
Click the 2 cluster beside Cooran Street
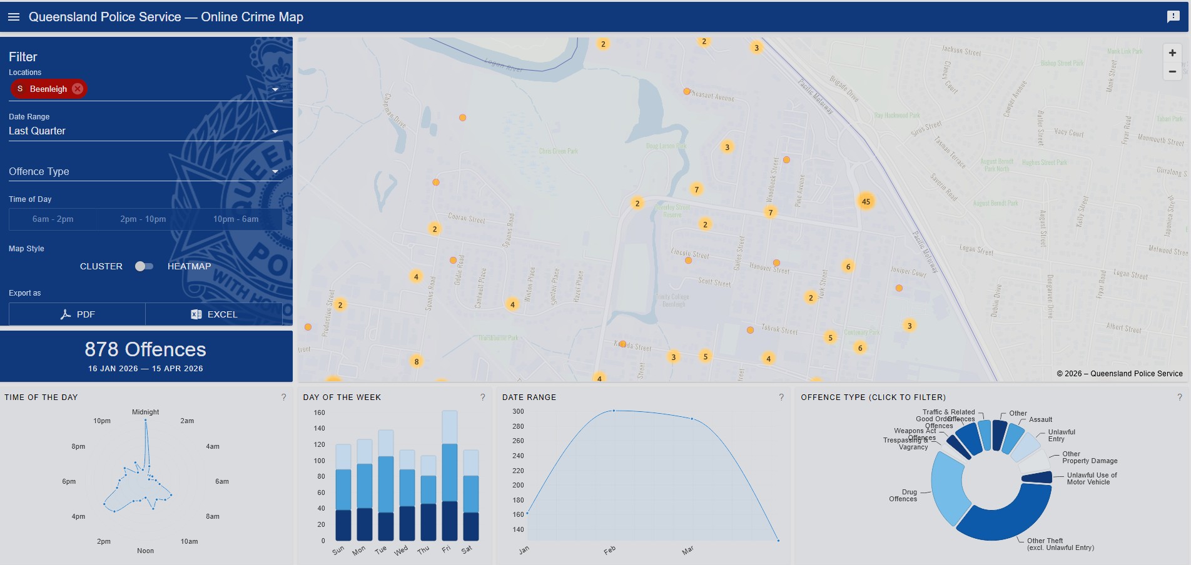click(435, 229)
